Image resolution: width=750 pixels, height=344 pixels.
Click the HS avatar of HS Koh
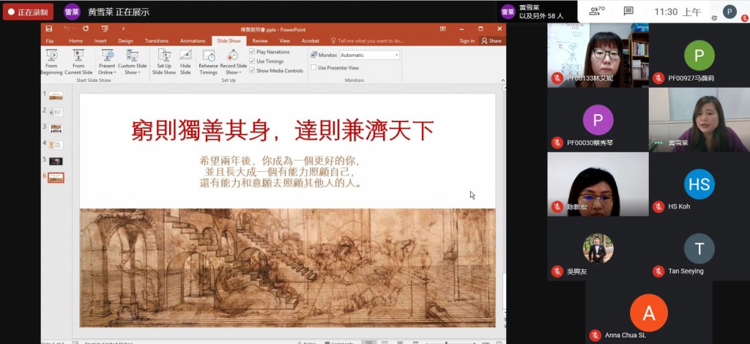[x=699, y=184]
